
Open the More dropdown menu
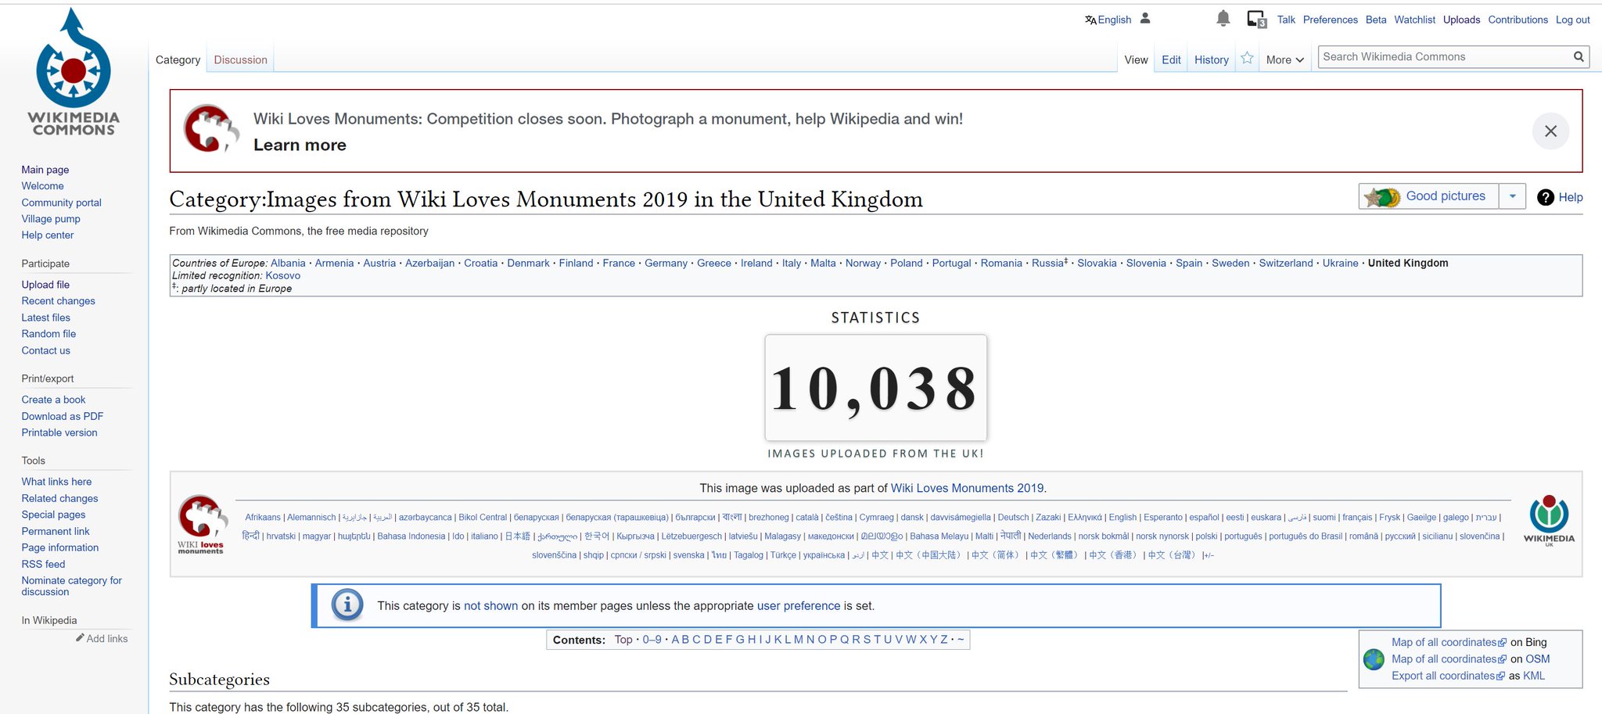(1284, 59)
